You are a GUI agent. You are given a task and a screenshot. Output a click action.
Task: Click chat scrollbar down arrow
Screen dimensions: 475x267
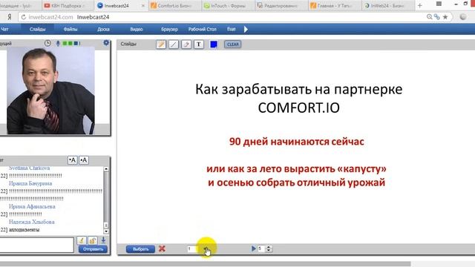106,231
